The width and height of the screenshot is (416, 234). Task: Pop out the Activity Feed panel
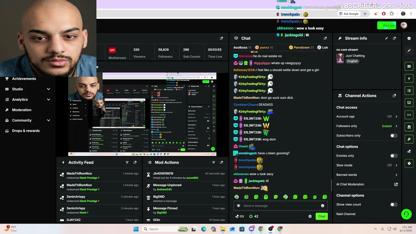(x=135, y=162)
